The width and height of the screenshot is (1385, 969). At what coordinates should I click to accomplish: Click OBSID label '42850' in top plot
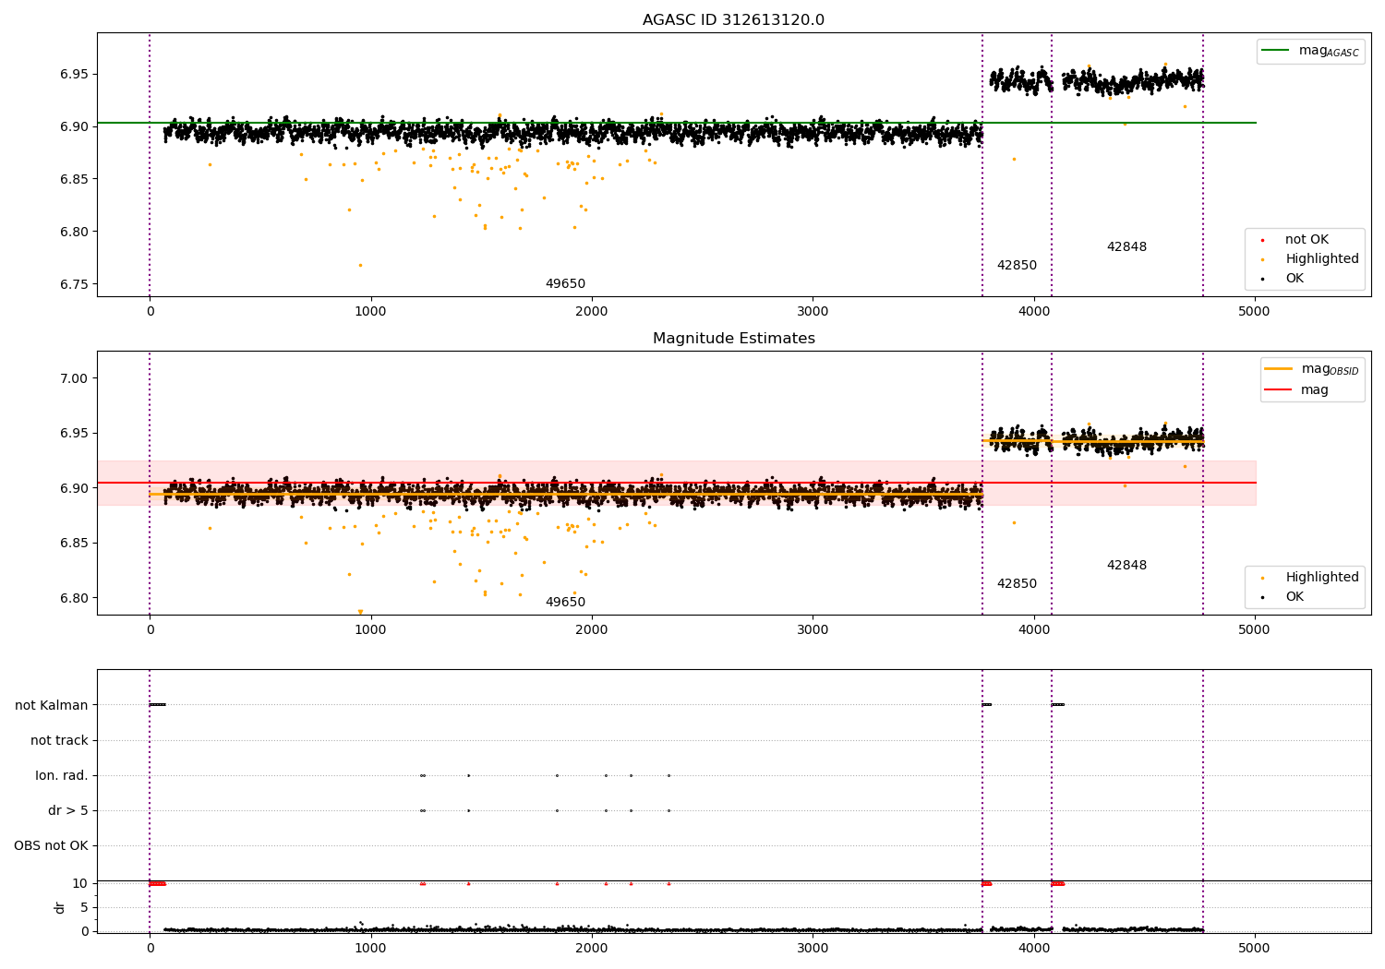click(x=1017, y=266)
